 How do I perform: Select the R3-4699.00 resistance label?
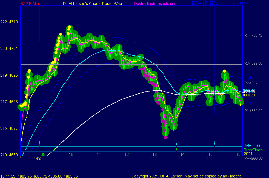point(253,63)
